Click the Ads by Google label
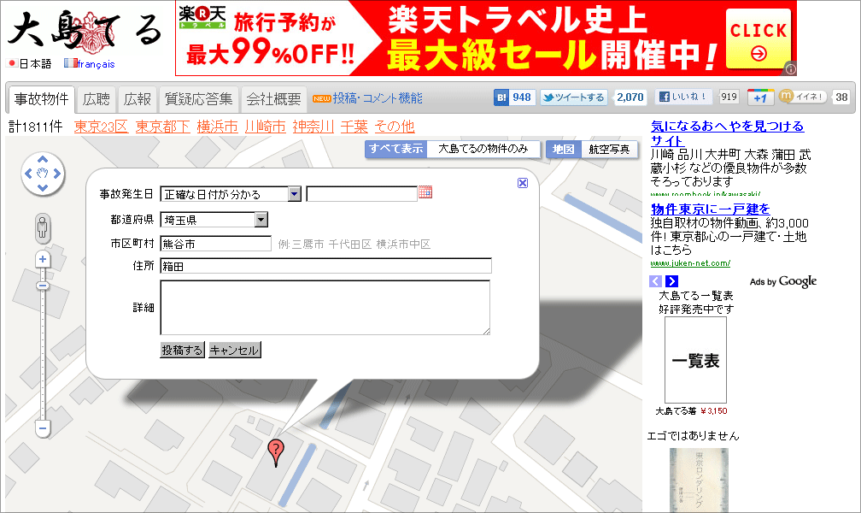This screenshot has height=513, width=861. tap(783, 281)
